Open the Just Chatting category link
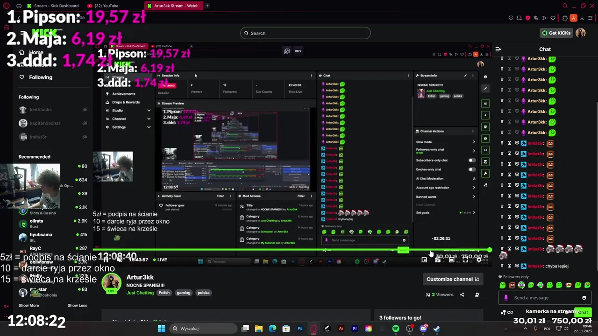598x336 pixels. (x=140, y=293)
